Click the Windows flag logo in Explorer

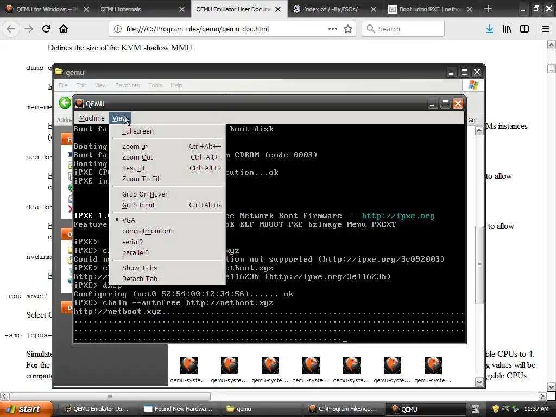coord(473,85)
